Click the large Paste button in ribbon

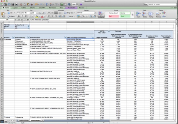coord(3,14)
